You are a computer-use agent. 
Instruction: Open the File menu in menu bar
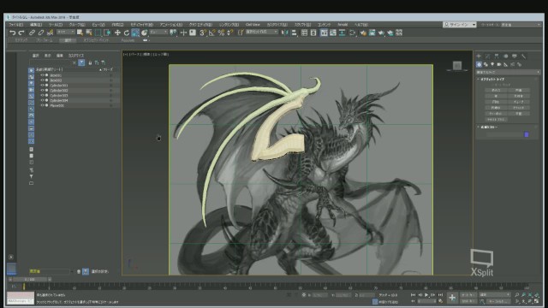click(x=16, y=25)
